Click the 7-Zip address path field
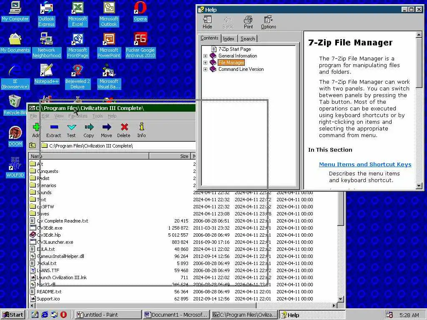Screen dimensions: 427x320 pos(118,146)
